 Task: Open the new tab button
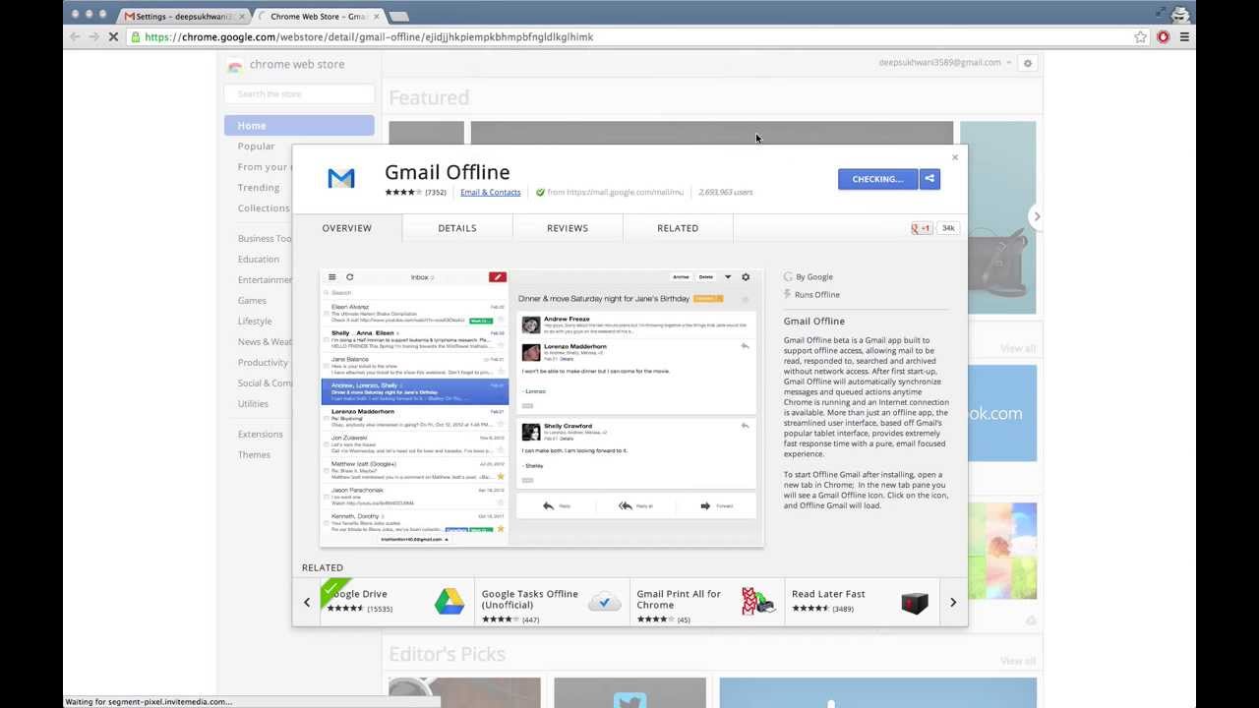(x=398, y=17)
